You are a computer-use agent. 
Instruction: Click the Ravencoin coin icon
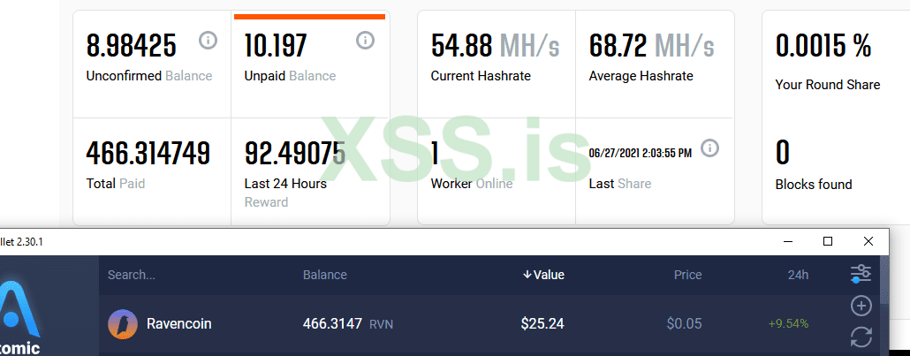point(123,324)
